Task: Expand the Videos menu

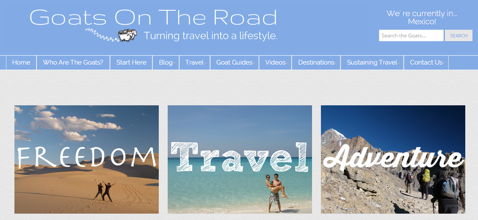Action: [276, 62]
